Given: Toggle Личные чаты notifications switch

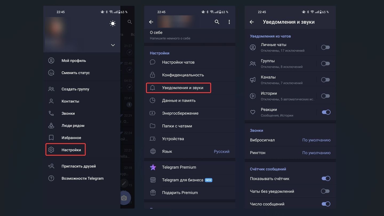Looking at the screenshot, I should [325, 47].
